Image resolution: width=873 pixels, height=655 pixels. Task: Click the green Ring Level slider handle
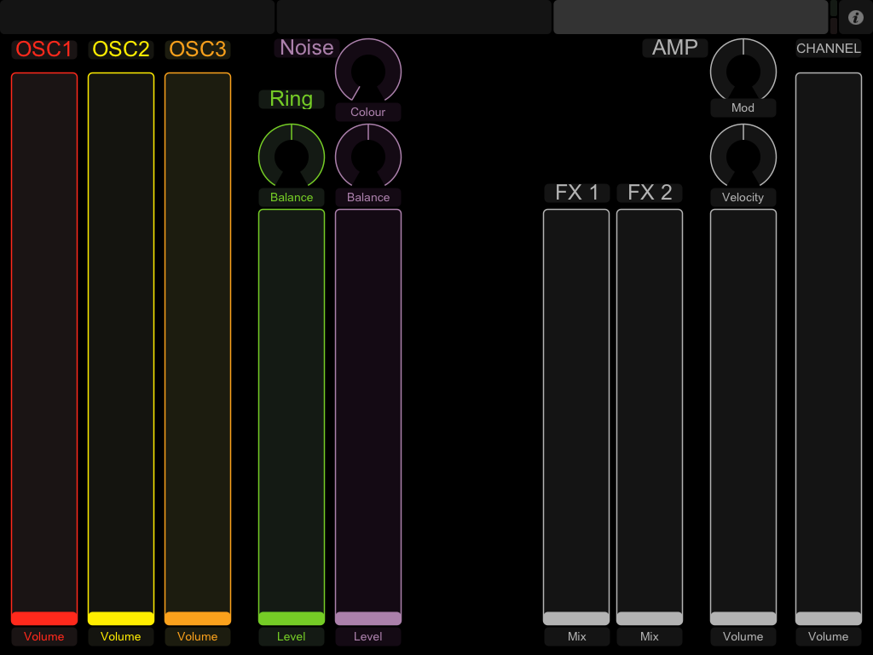point(292,618)
